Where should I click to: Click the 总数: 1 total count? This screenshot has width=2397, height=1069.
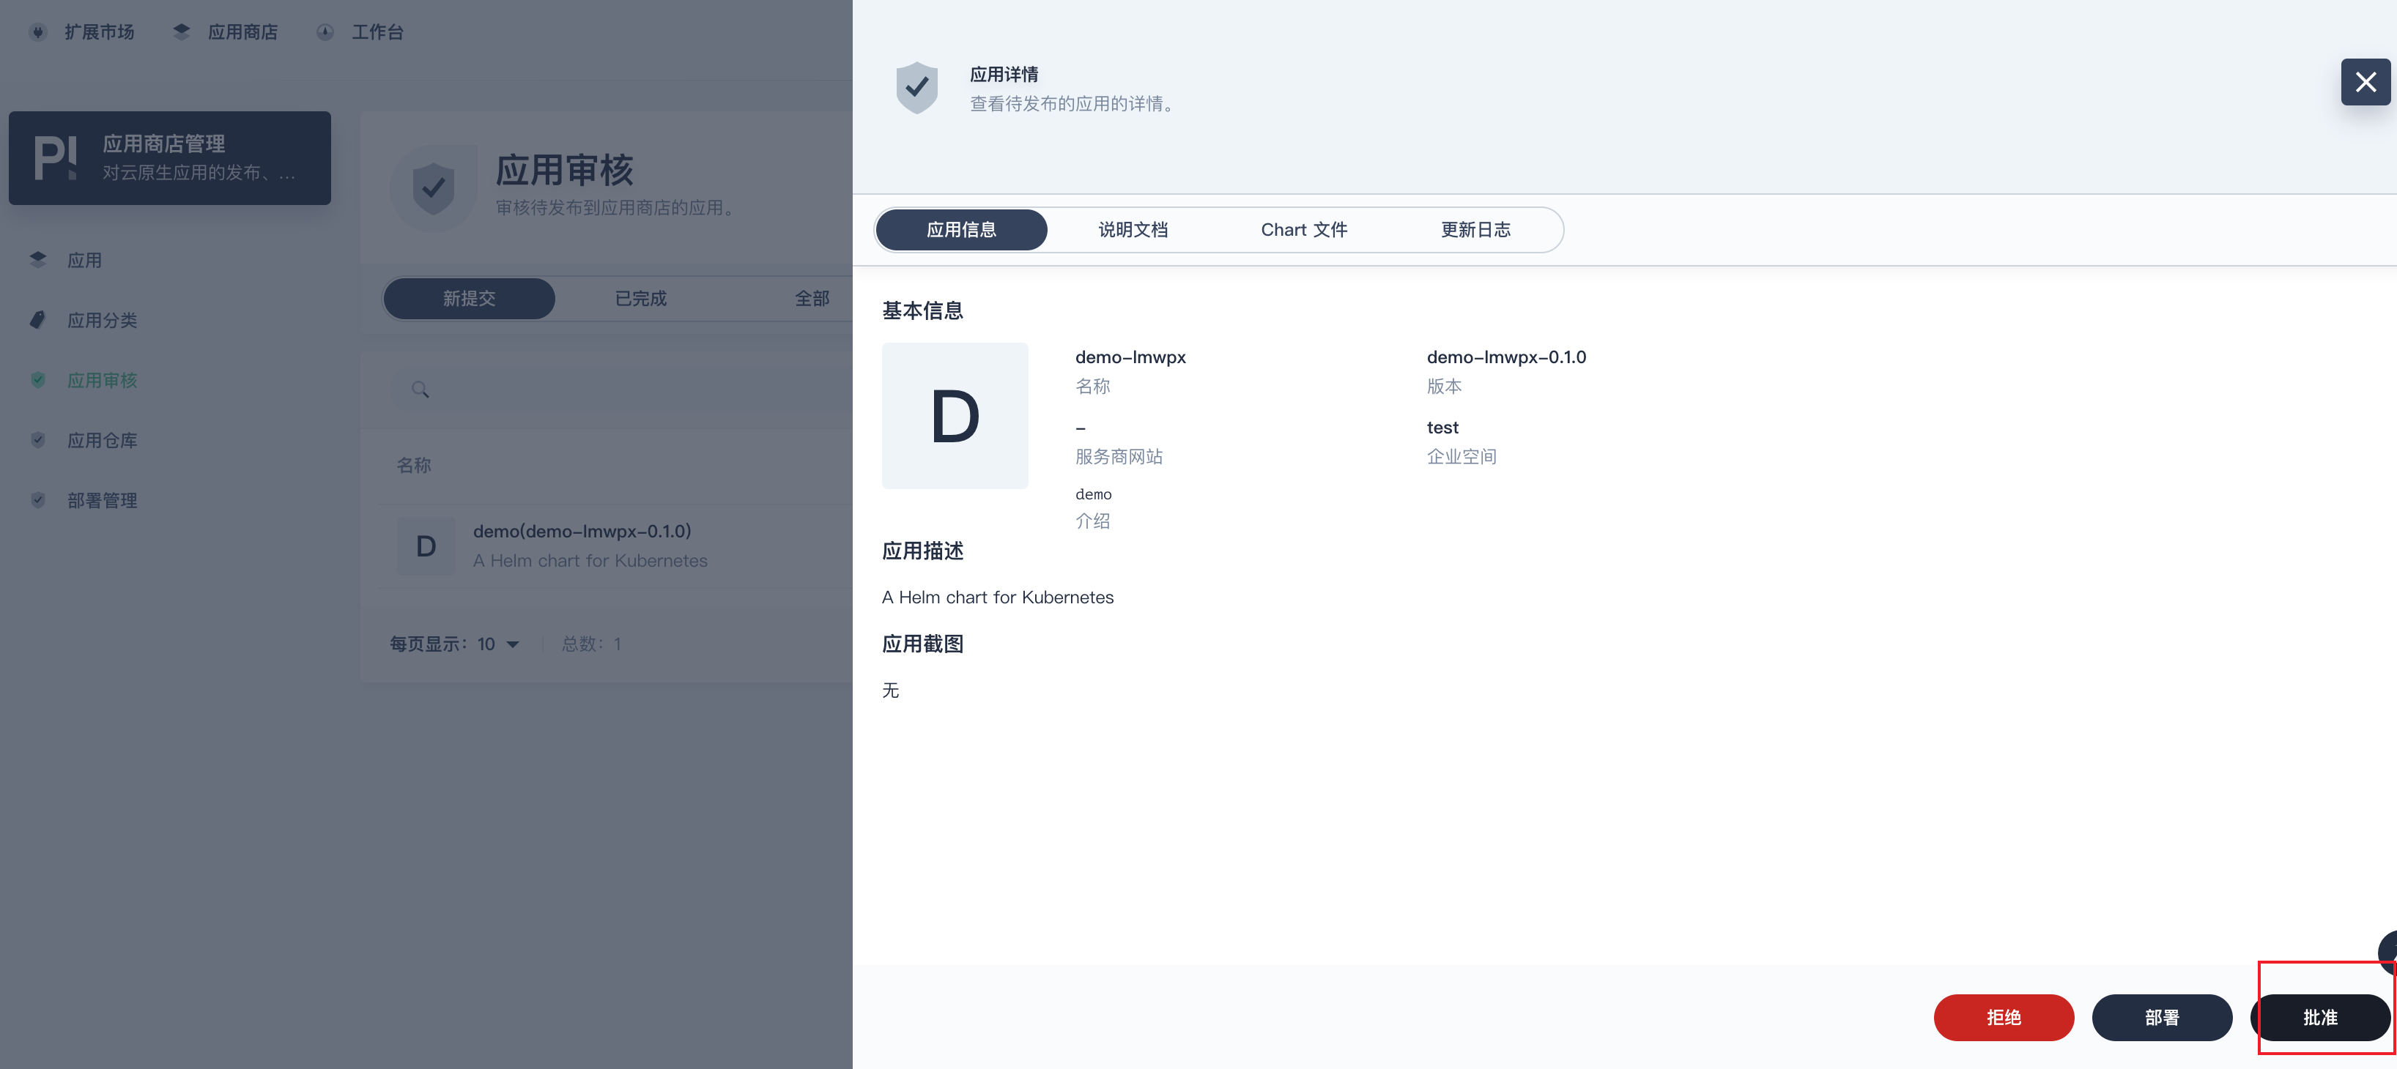[591, 644]
